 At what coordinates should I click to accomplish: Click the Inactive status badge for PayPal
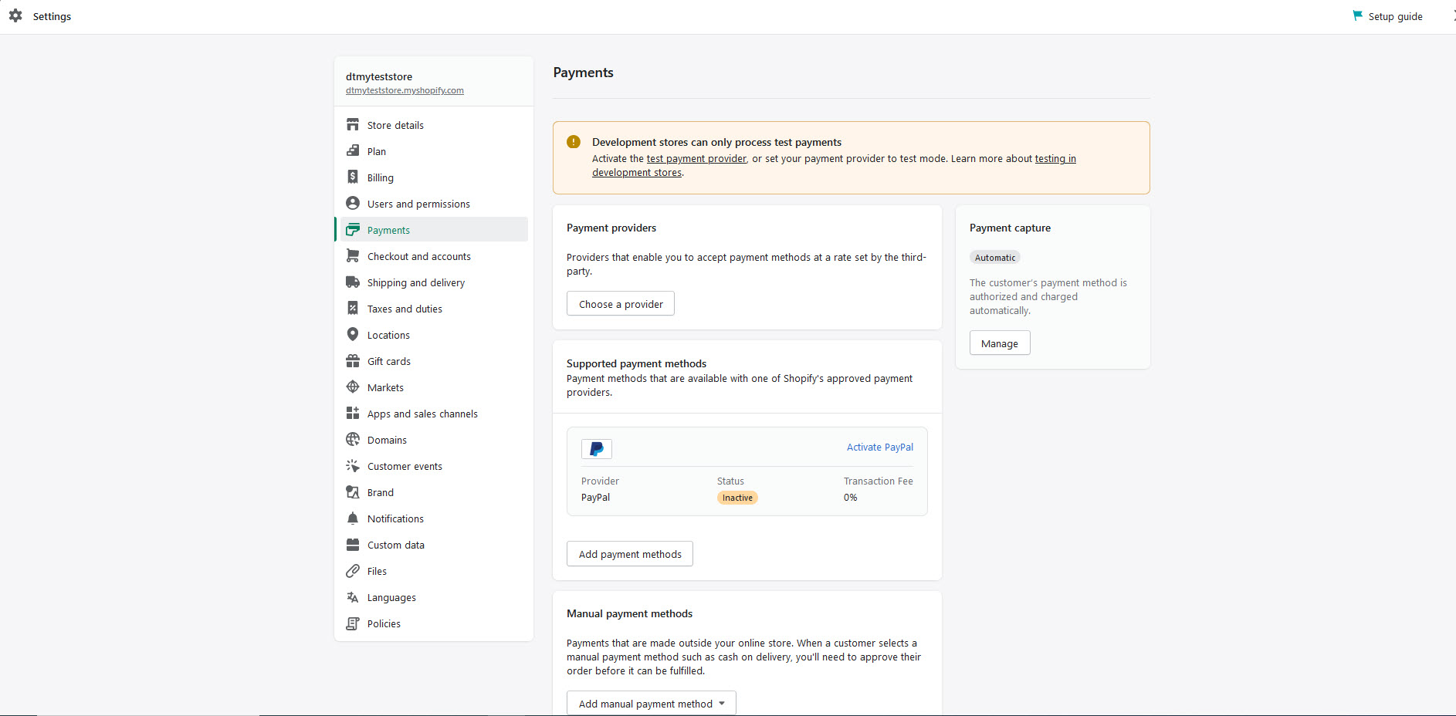click(x=737, y=498)
